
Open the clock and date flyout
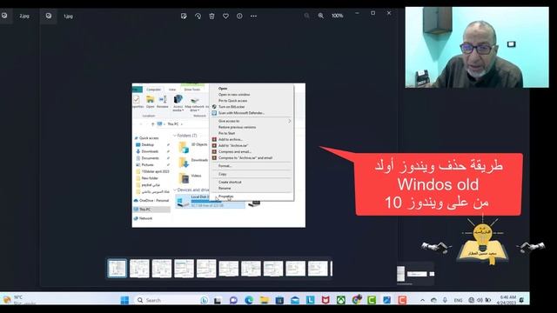pyautogui.click(x=507, y=300)
